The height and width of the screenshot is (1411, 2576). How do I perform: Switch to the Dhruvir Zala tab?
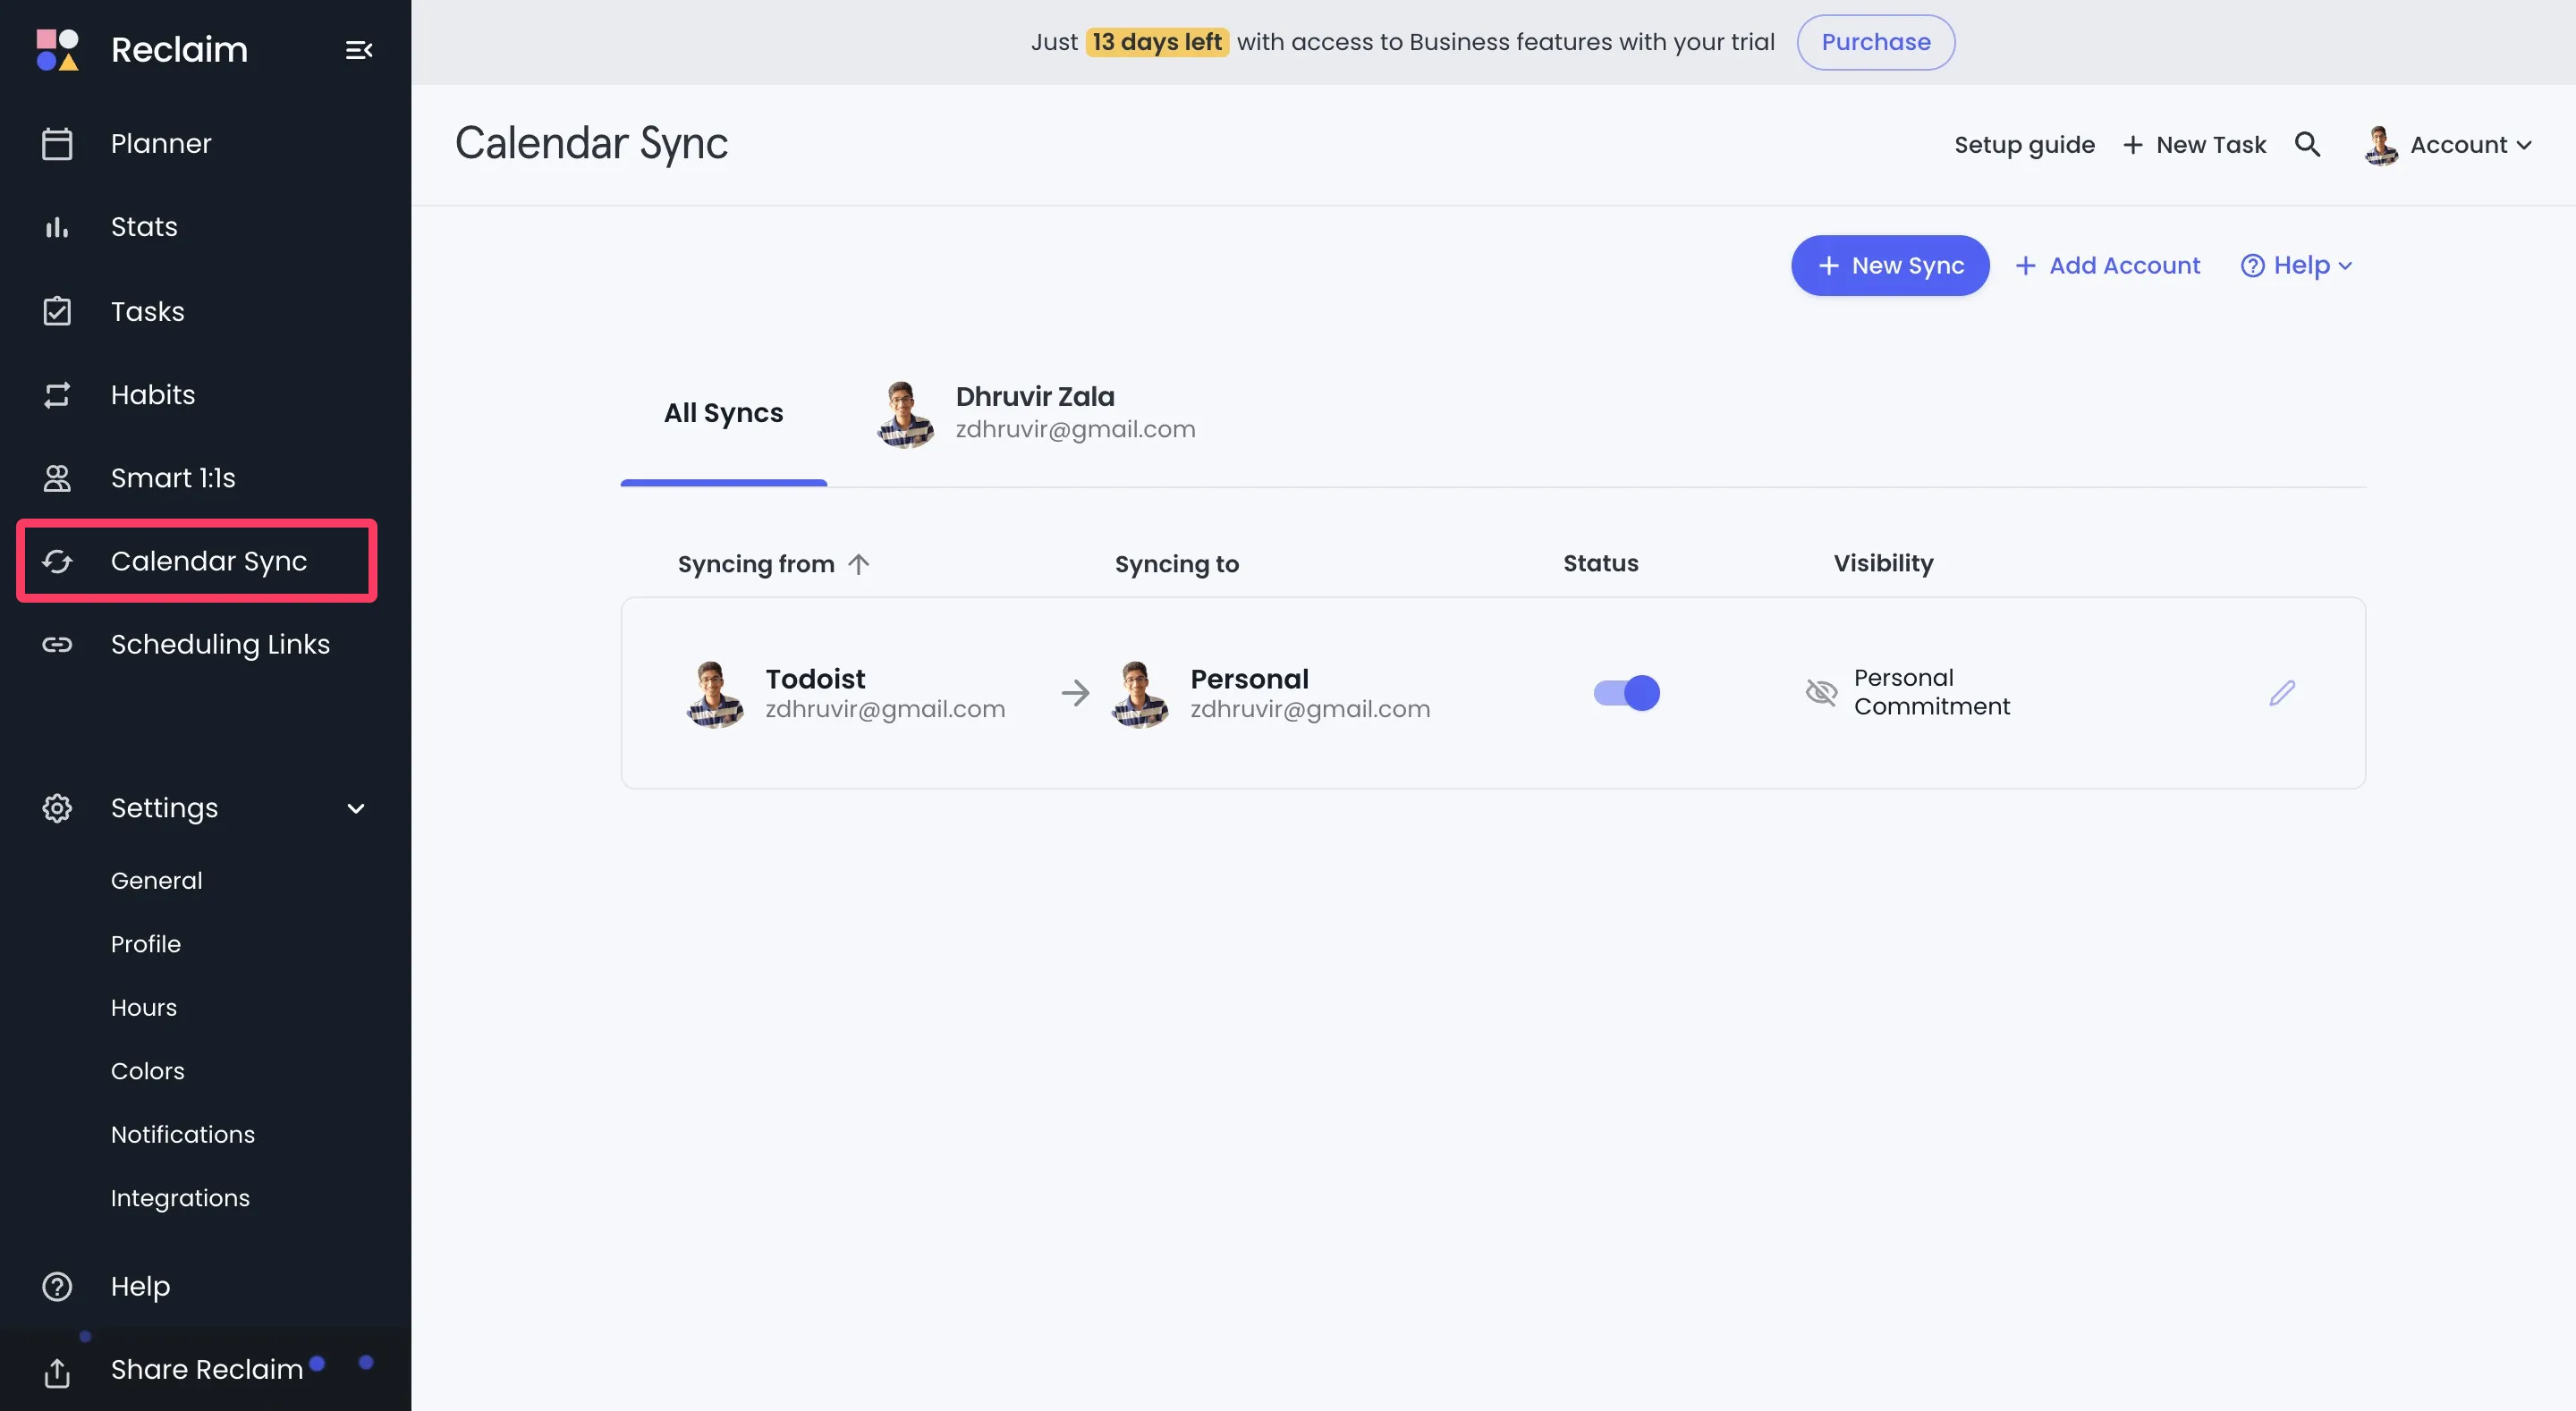pos(1035,413)
